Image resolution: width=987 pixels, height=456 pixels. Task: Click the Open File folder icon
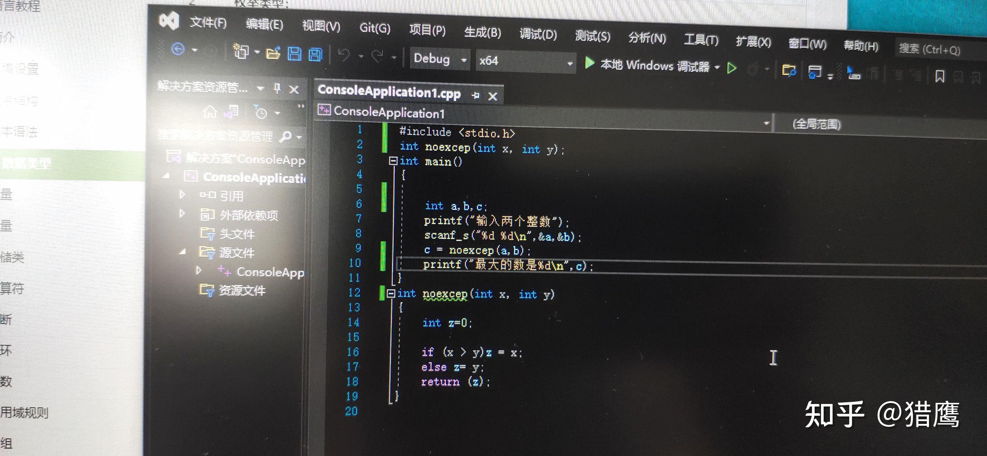(273, 53)
